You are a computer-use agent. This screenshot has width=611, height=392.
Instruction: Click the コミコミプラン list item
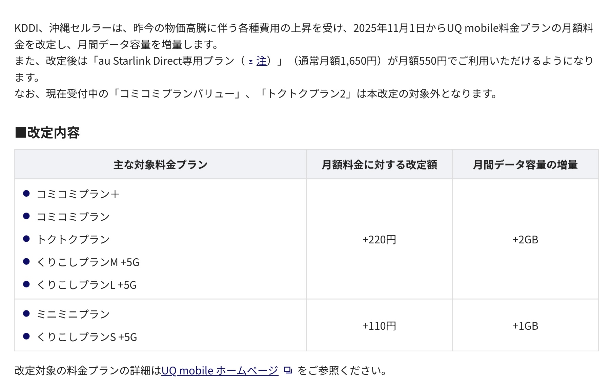[x=73, y=217]
